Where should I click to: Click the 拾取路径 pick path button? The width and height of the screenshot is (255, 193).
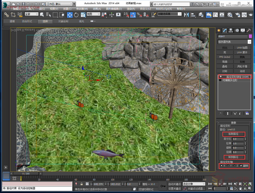(234, 134)
